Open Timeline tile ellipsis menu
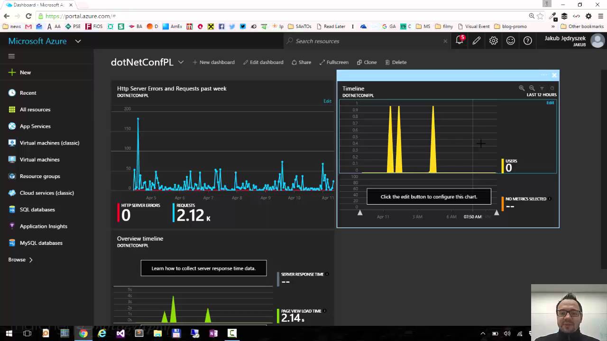Screen dimensions: 607x341 (x=544, y=75)
